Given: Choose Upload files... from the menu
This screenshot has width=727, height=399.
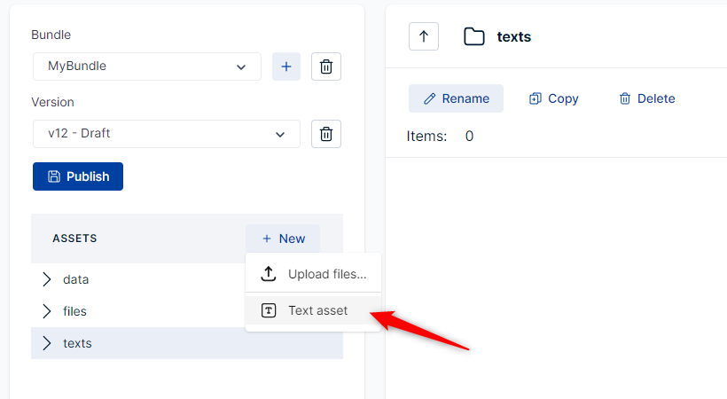Looking at the screenshot, I should 326,274.
